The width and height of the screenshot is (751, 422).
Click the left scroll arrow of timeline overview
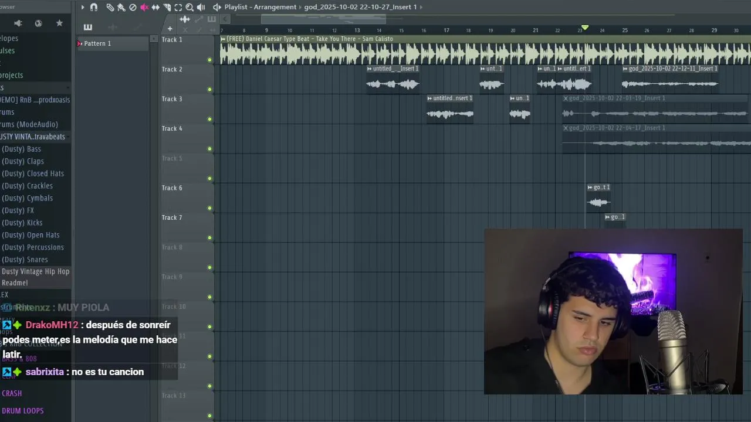225,19
